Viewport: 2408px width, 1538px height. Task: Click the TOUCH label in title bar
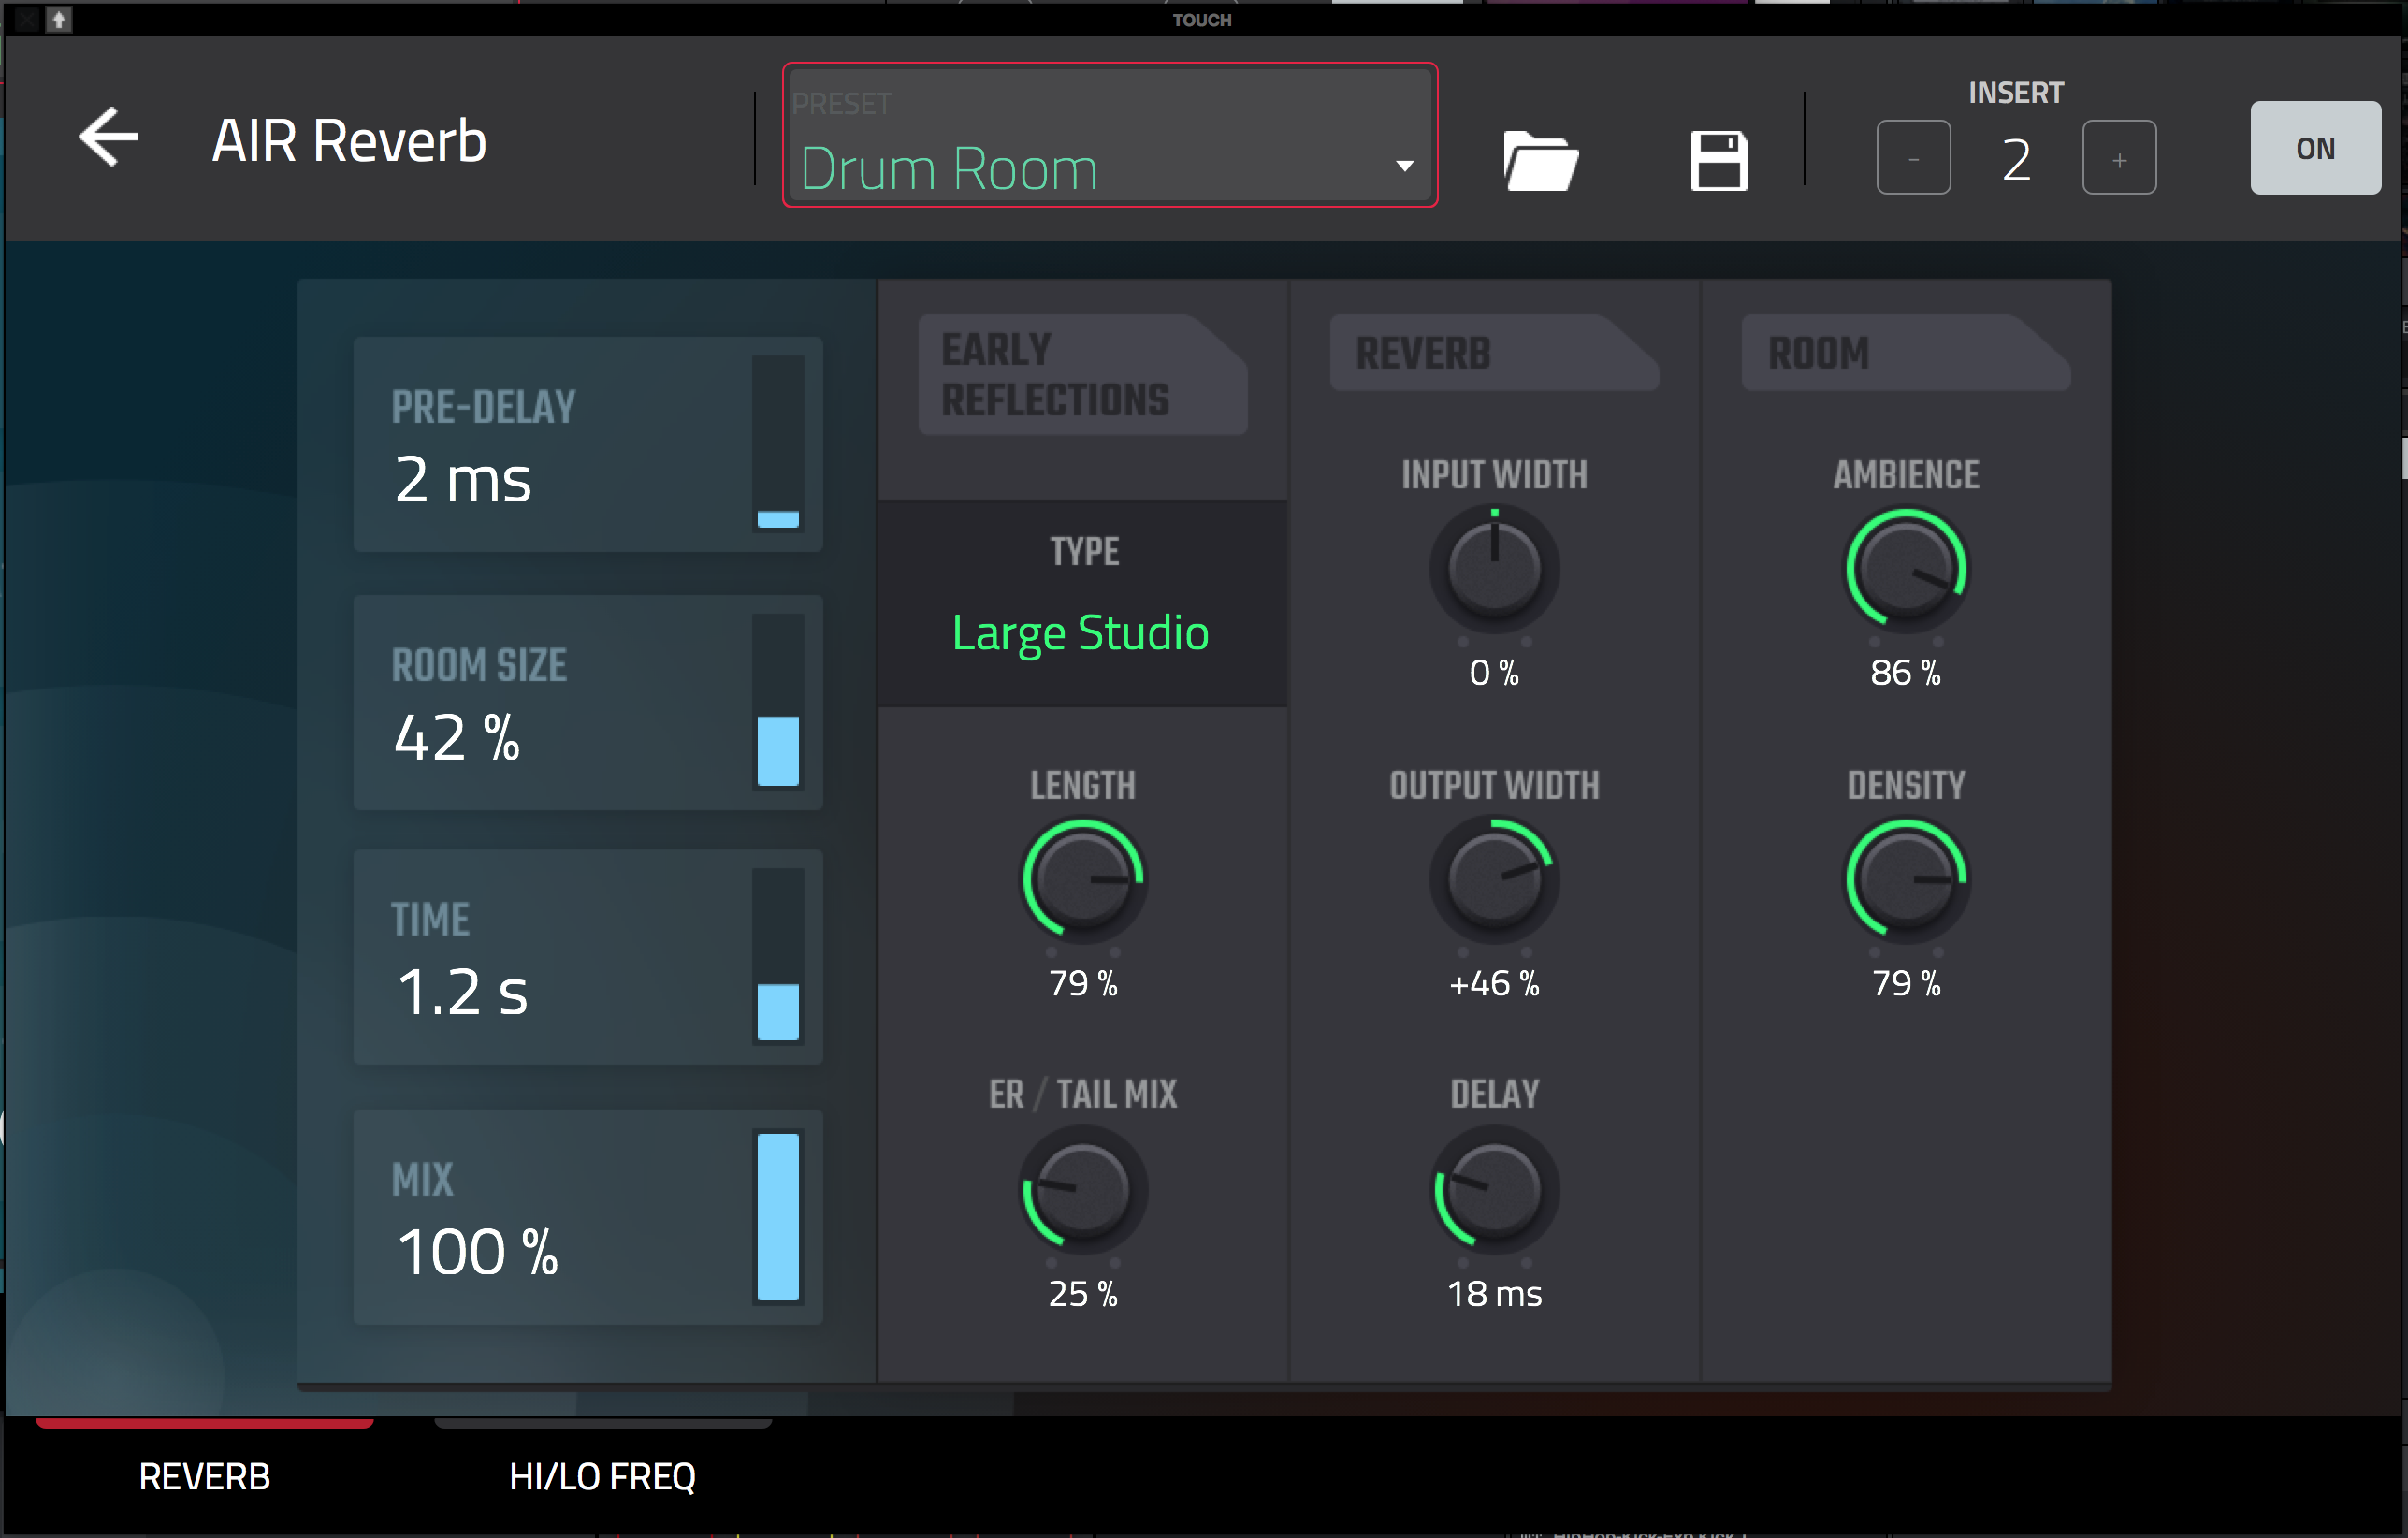click(1202, 20)
